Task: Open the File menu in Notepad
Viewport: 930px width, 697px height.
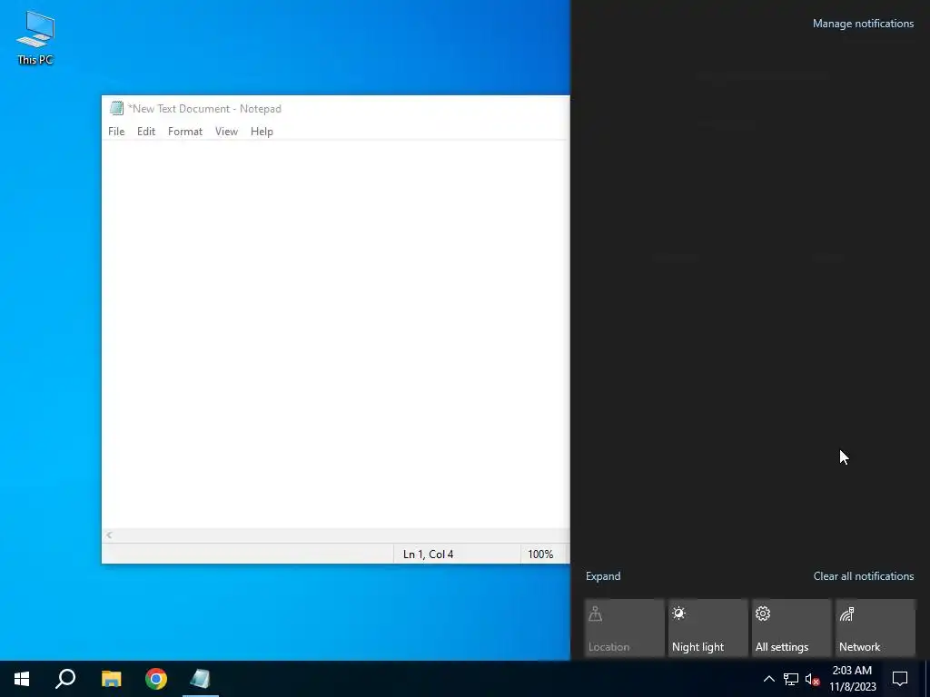Action: point(116,132)
